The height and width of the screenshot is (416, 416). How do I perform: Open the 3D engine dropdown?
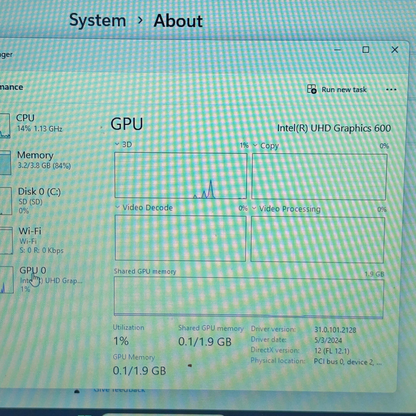tap(117, 144)
